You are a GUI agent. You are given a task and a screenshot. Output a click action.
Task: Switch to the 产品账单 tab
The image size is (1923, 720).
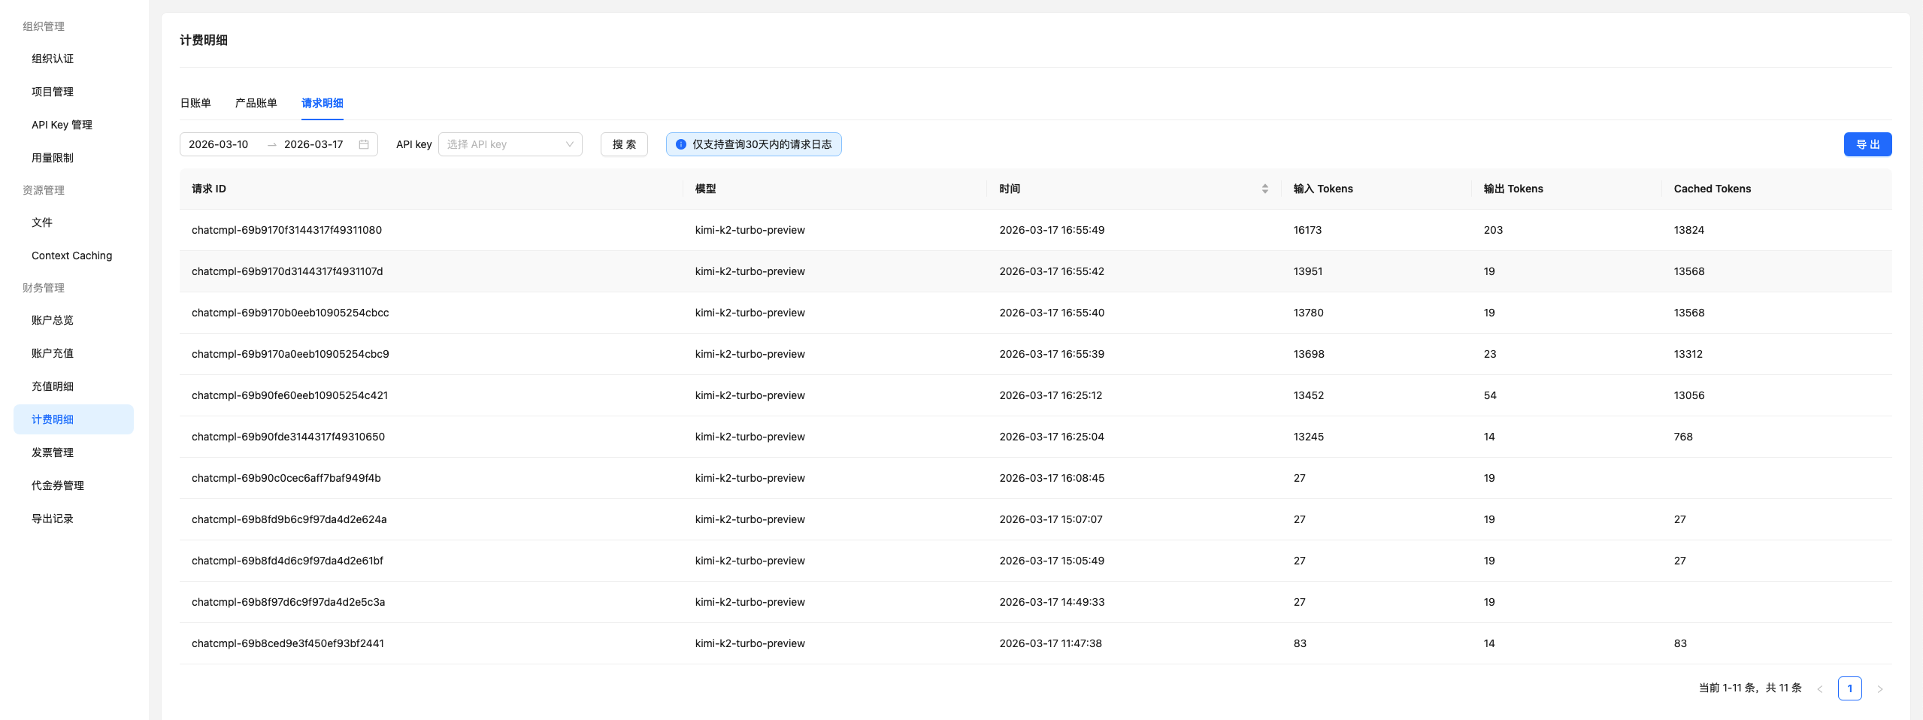(x=256, y=103)
